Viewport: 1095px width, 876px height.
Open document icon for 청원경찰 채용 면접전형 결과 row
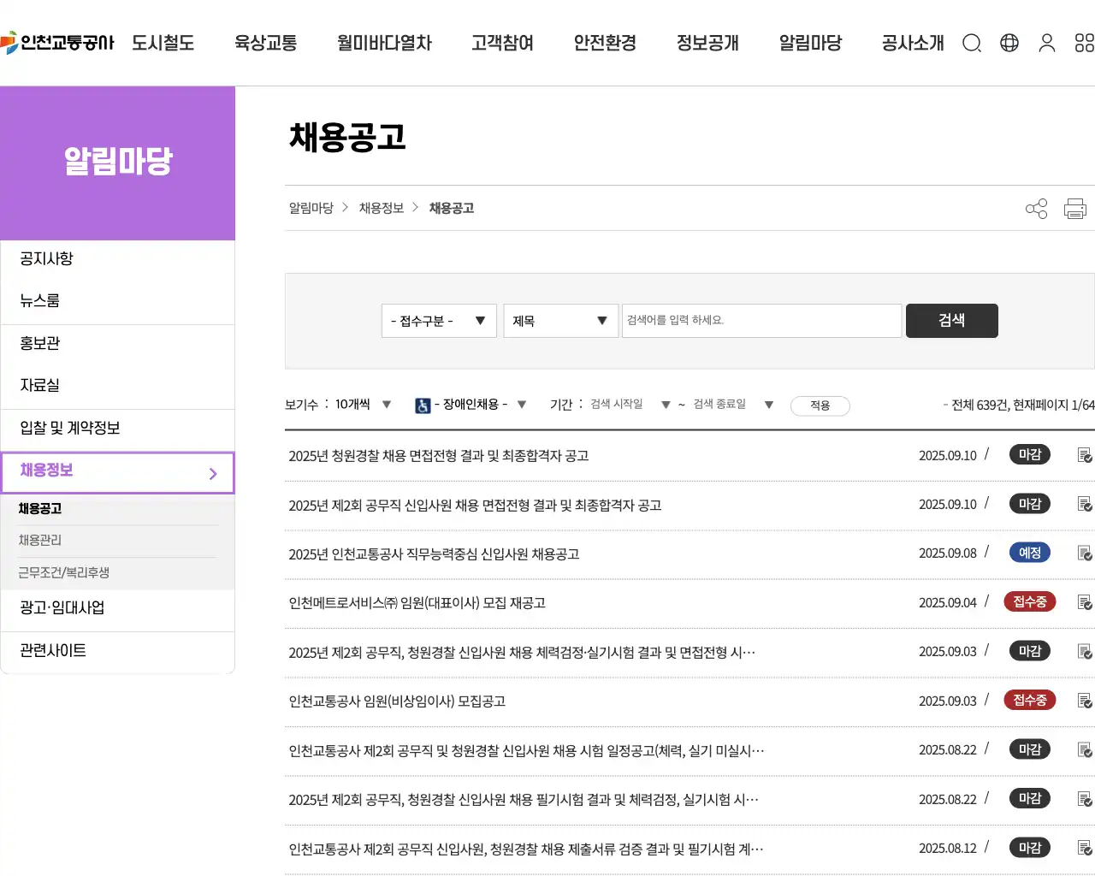coord(1085,455)
